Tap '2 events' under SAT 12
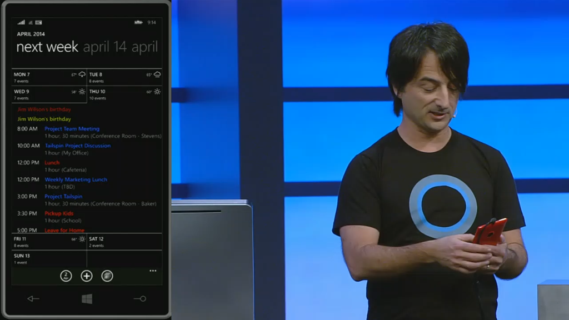The height and width of the screenshot is (320, 569). coord(97,246)
